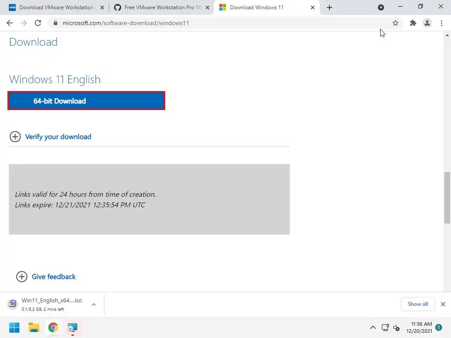451x338 pixels.
Task: Click the Chrome icon in the taskbar
Action: click(x=53, y=327)
